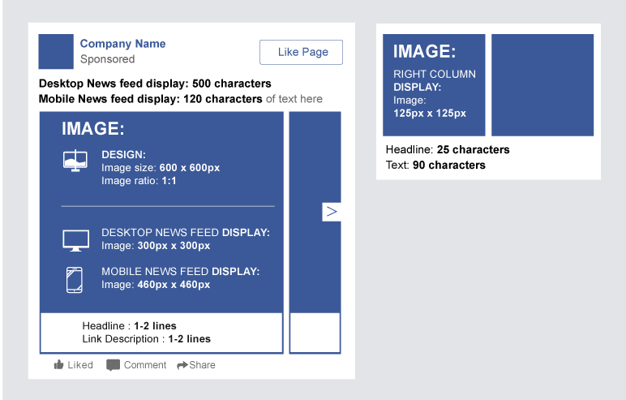626x400 pixels.
Task: Select the blank blue right column tile
Action: pos(542,85)
